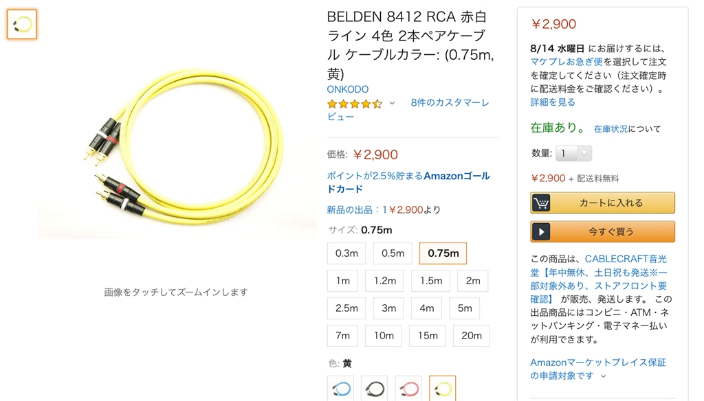This screenshot has width=704, height=401.
Task: Choose the 1.5m cable length
Action: 431,281
